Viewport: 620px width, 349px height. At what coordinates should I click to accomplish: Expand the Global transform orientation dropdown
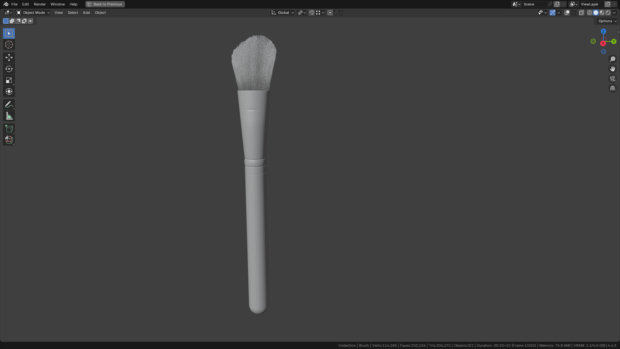click(x=283, y=13)
